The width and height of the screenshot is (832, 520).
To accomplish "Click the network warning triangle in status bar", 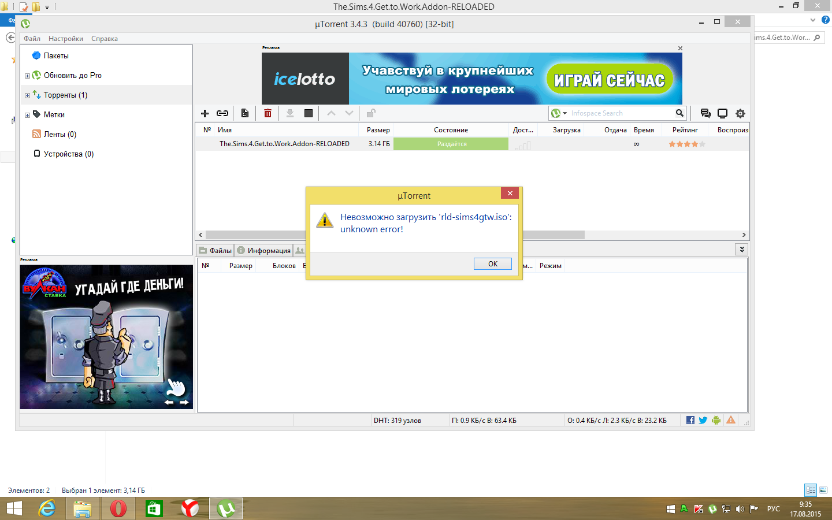I will point(731,420).
